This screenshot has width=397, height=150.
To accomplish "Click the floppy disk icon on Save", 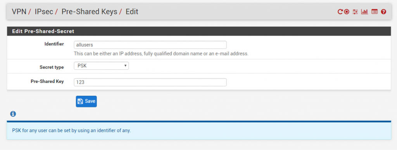I will tap(80, 102).
